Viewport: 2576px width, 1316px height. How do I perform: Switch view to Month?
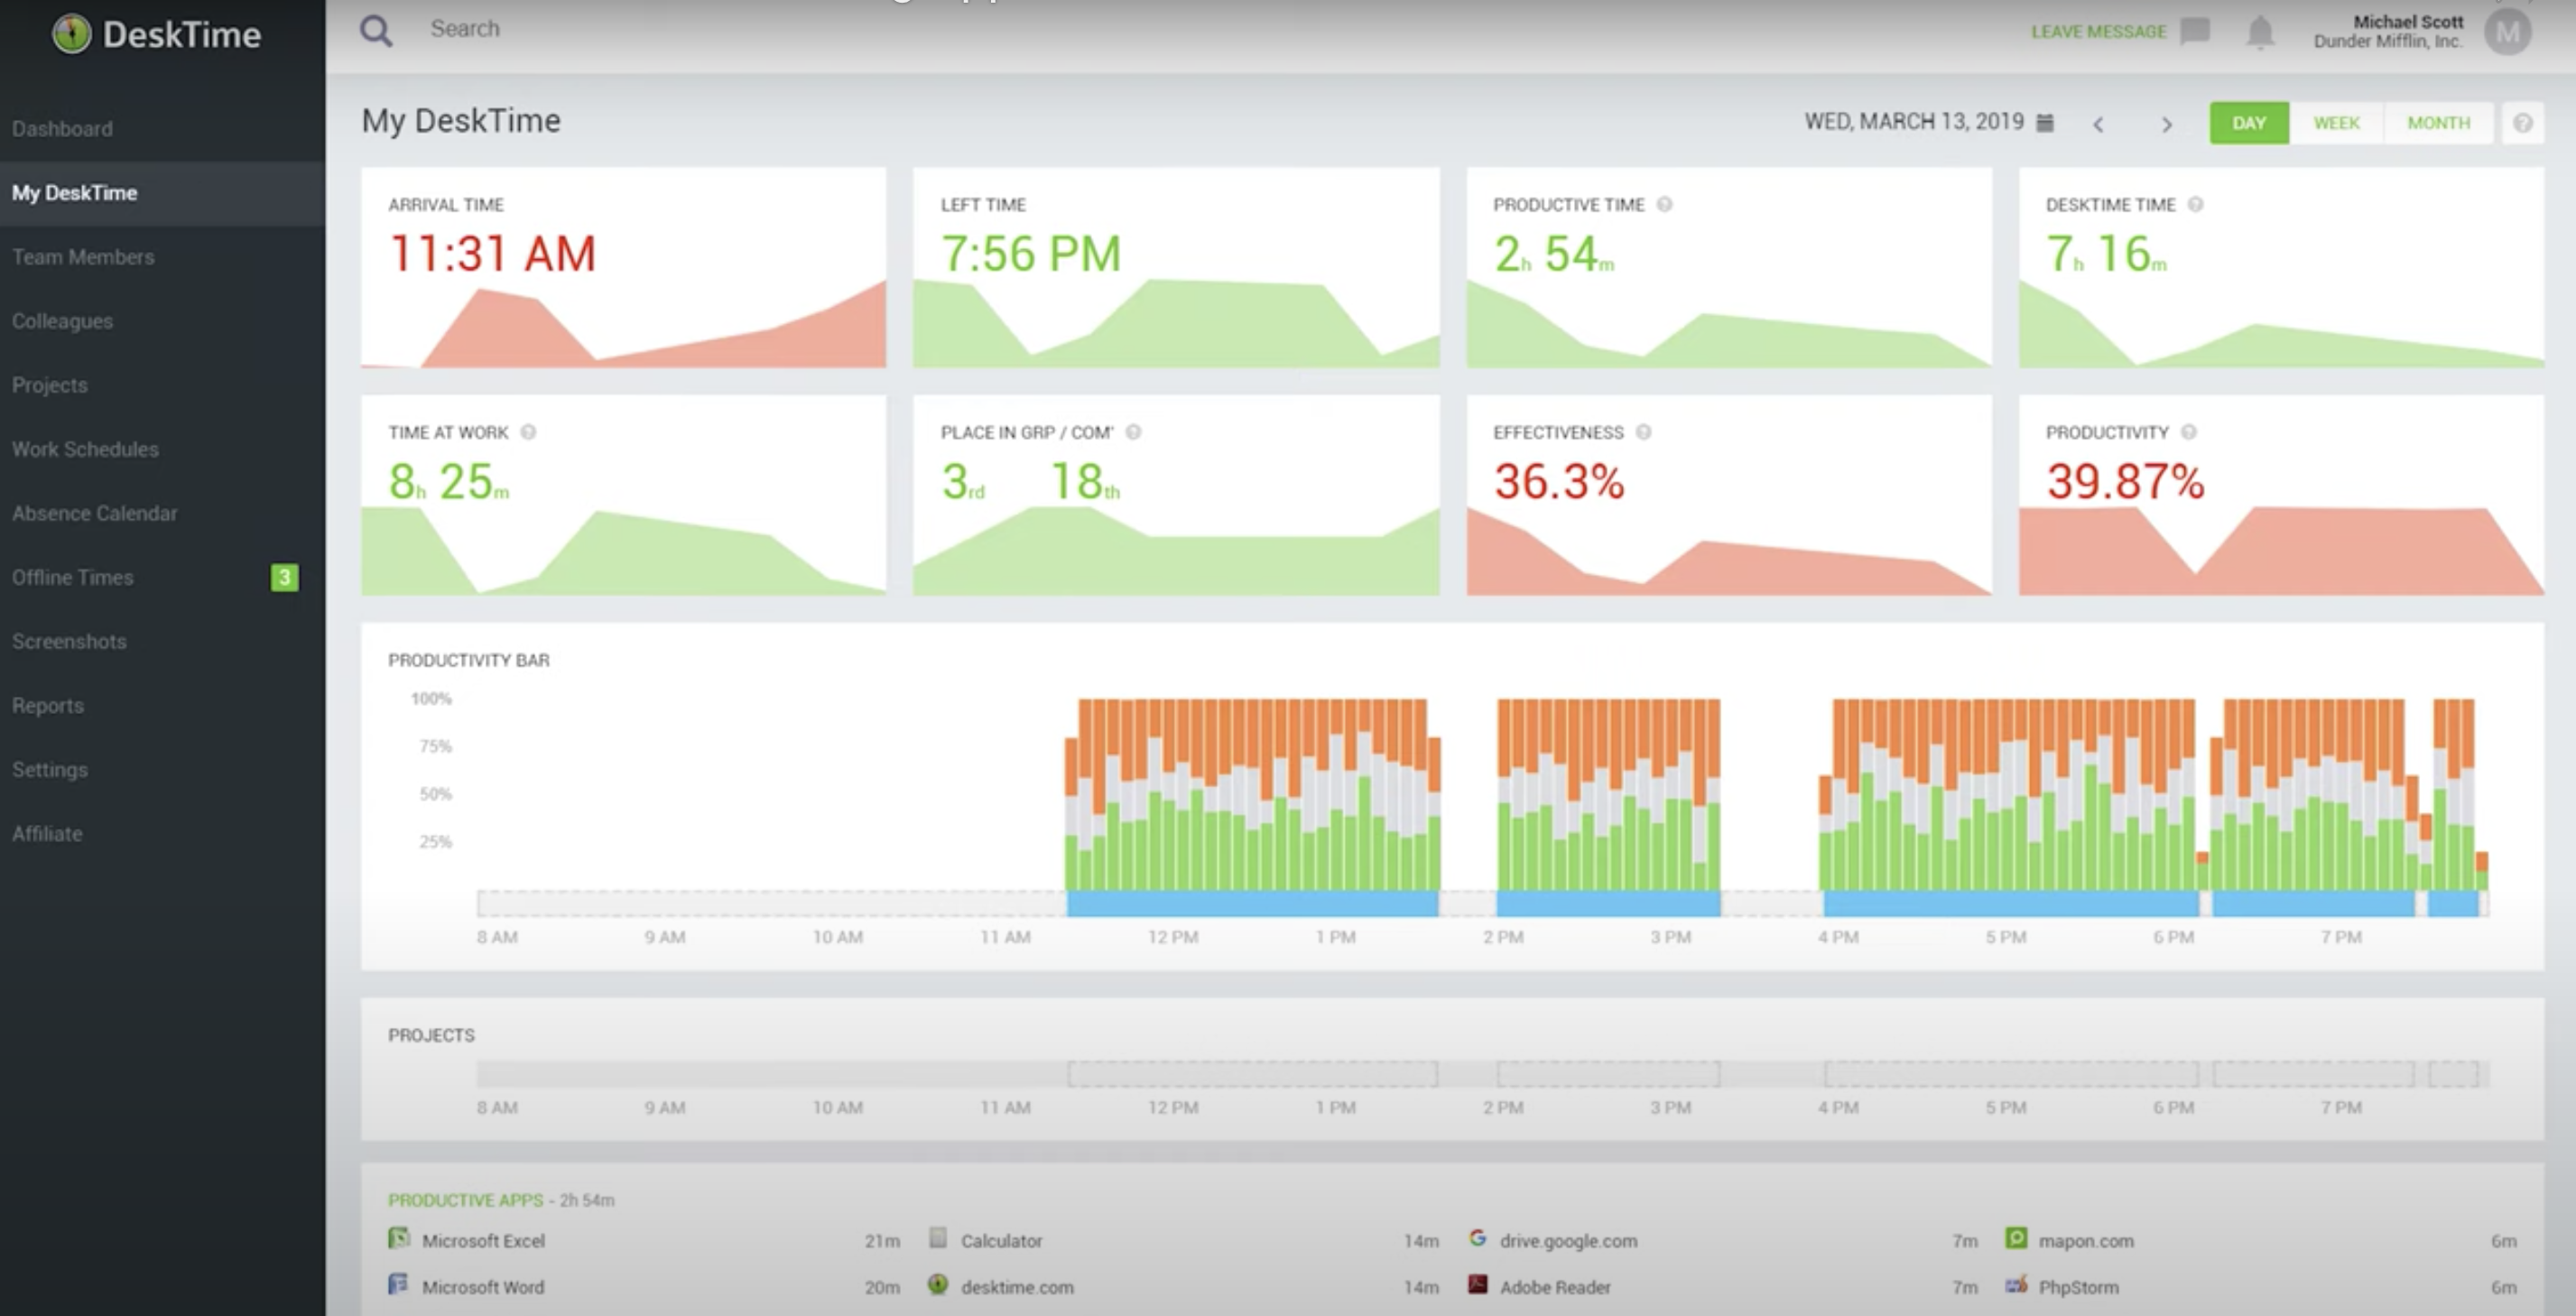(2438, 123)
